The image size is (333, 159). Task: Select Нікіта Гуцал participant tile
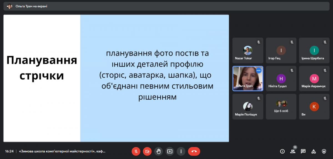click(281, 79)
